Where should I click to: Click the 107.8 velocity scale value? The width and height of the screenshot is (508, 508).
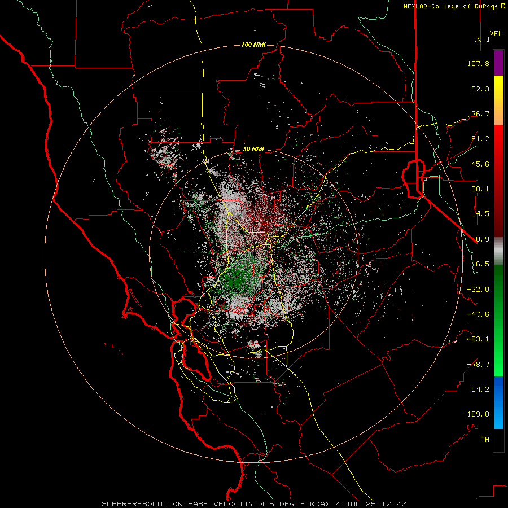pyautogui.click(x=478, y=63)
